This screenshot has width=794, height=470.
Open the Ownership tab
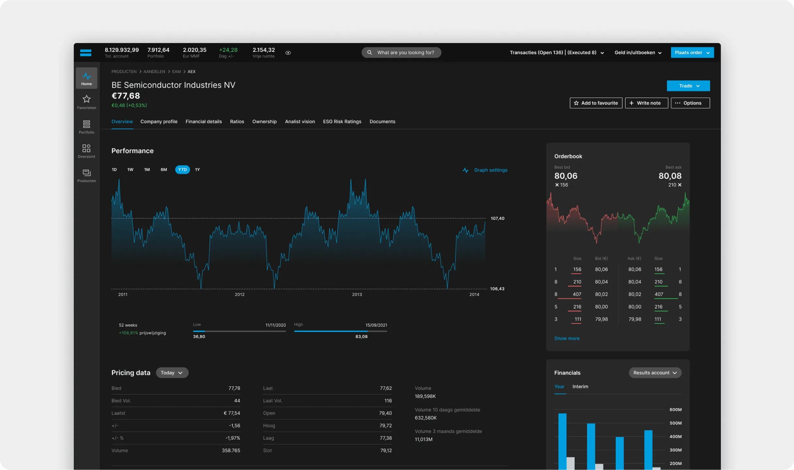pyautogui.click(x=264, y=122)
